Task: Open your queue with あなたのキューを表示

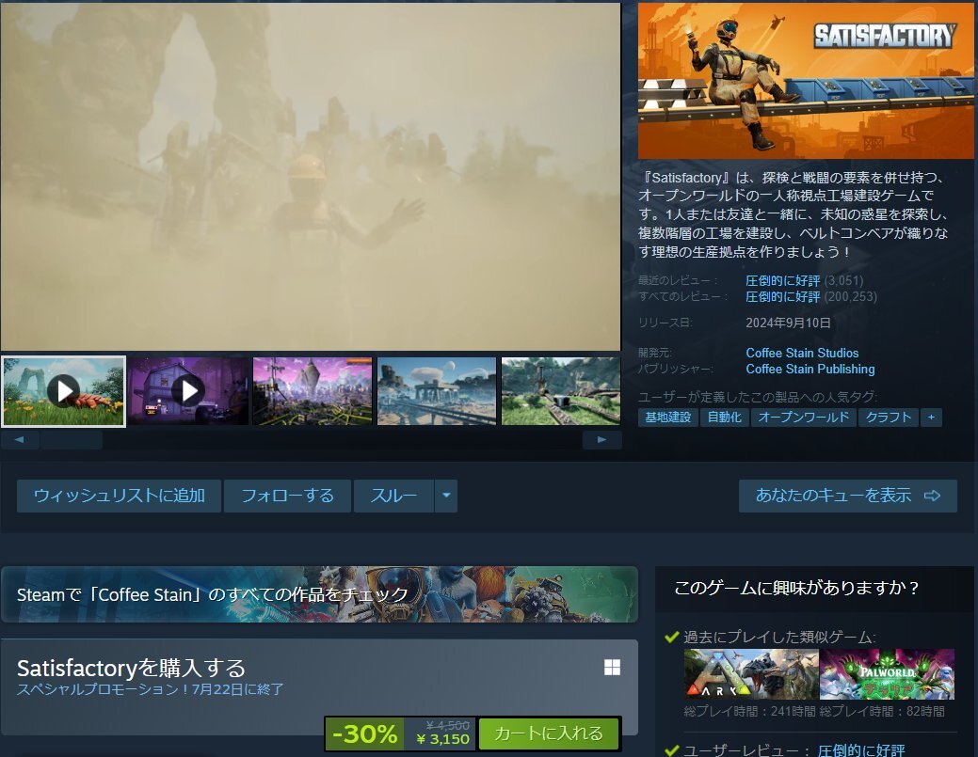Action: pos(848,496)
